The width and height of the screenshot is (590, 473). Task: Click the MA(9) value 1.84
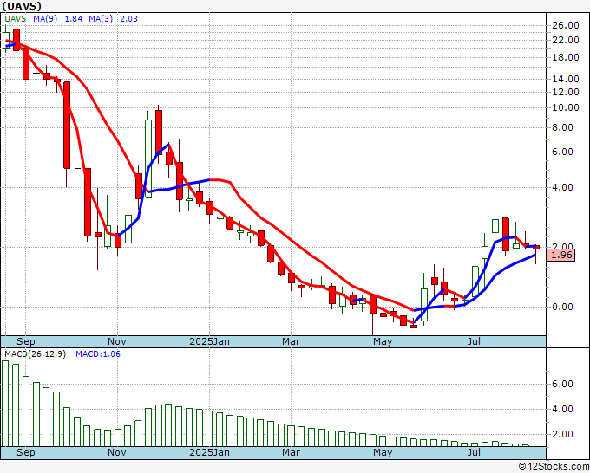74,19
